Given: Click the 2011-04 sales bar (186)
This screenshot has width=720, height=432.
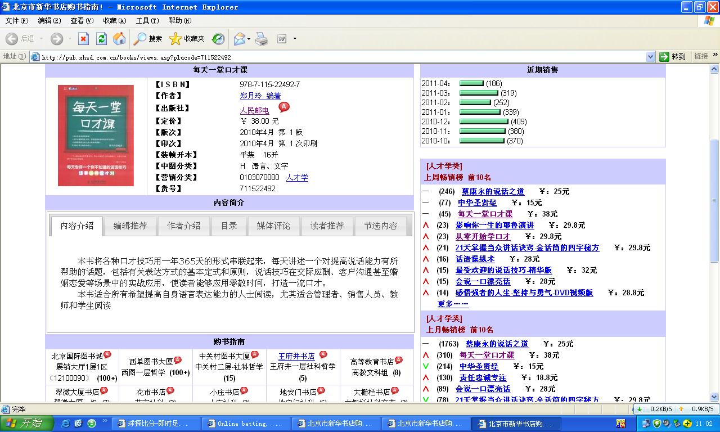Looking at the screenshot, I should [x=471, y=83].
